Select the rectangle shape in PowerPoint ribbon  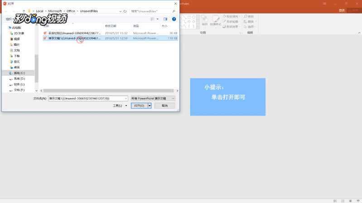point(189,17)
